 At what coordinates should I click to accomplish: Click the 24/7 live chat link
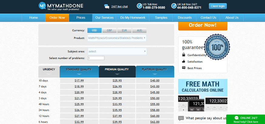click(x=119, y=7)
